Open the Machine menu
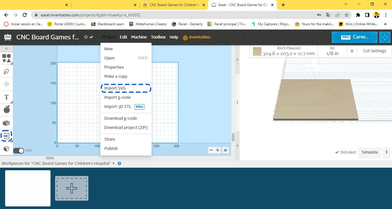 139,37
